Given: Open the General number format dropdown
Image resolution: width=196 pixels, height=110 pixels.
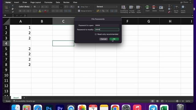Looking at the screenshot, I should coord(107,7).
